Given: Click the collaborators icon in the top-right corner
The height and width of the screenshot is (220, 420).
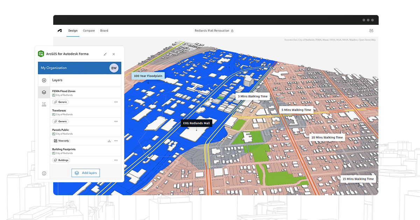Looking at the screenshot, I should coord(371,31).
